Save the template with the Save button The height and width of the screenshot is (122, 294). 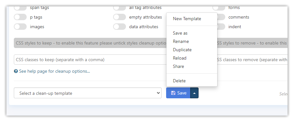point(178,93)
